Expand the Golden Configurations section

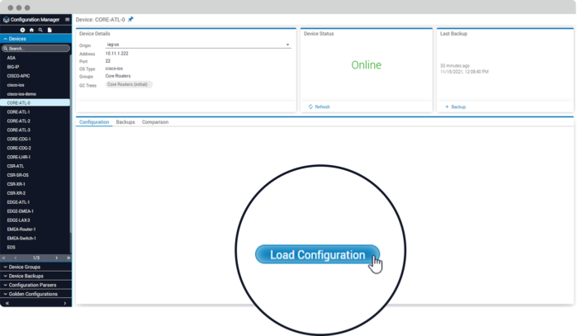point(36,294)
